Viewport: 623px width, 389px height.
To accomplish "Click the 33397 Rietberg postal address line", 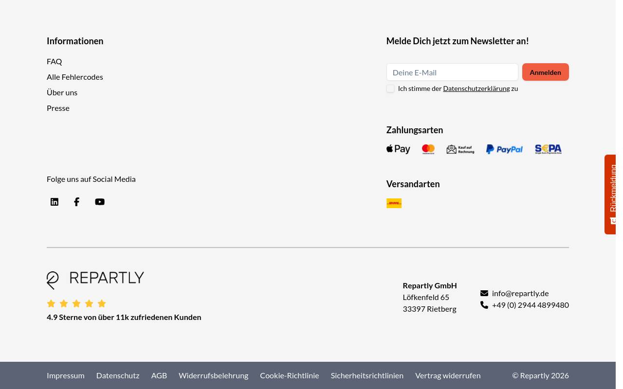I will point(430,309).
